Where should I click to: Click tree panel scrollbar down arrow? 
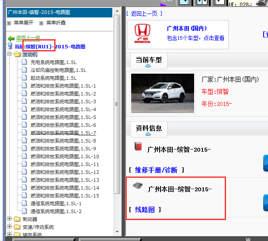pyautogui.click(x=117, y=231)
